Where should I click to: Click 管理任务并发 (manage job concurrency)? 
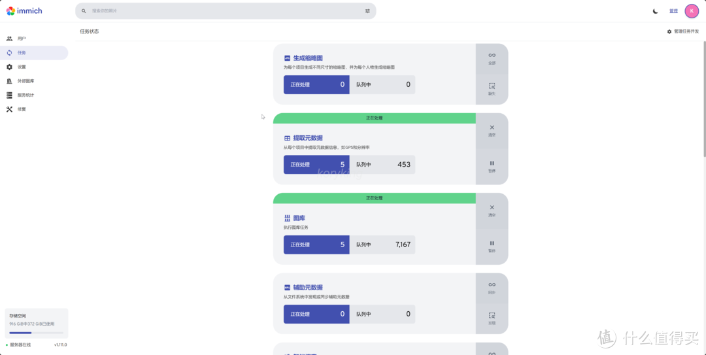(683, 31)
